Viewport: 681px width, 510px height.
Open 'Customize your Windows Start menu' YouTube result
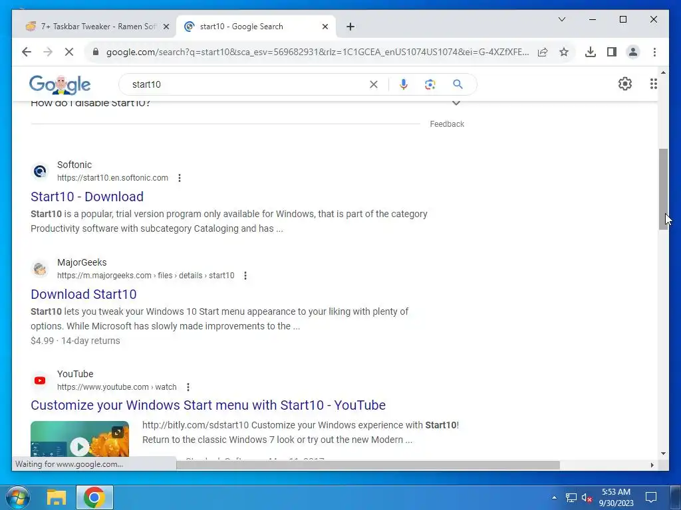click(x=208, y=405)
